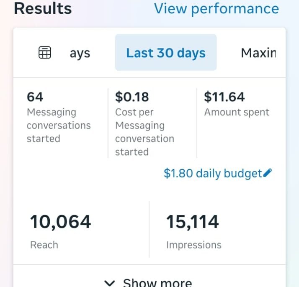Click the Amount spent label
The height and width of the screenshot is (287, 299).
pyautogui.click(x=237, y=112)
